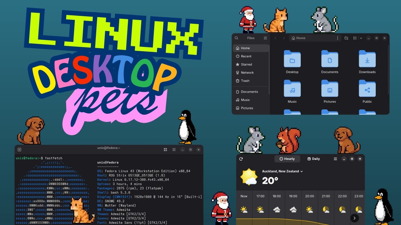Expand the Auckland, New Zealand location dropdown
Screen dimensions: 401x225
pyautogui.click(x=283, y=172)
